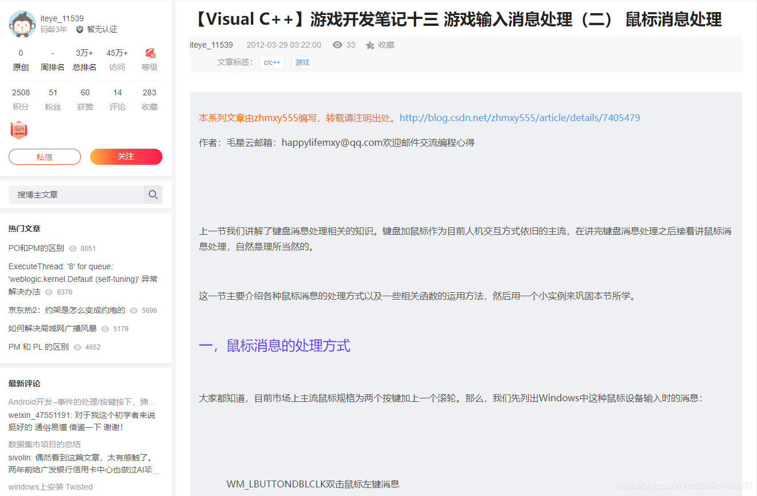Image resolution: width=757 pixels, height=496 pixels.
Task: Click the star 收藏 icon
Action: tap(370, 45)
